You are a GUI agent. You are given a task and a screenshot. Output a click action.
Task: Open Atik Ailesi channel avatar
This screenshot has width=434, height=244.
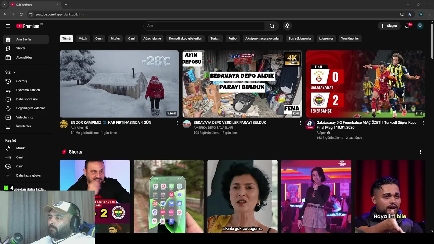(64, 124)
